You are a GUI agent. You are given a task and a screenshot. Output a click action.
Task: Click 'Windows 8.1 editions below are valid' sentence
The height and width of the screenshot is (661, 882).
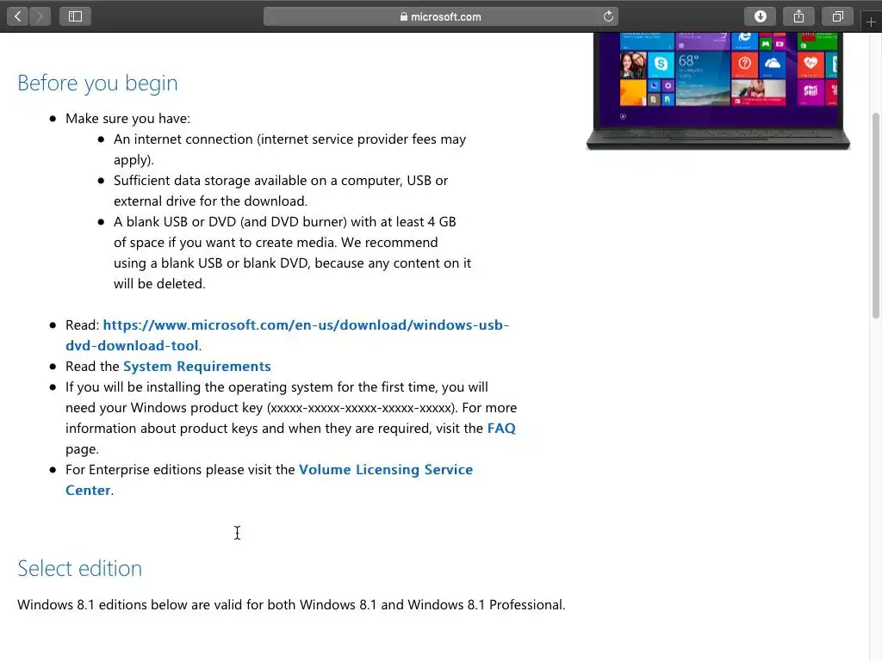pos(291,605)
